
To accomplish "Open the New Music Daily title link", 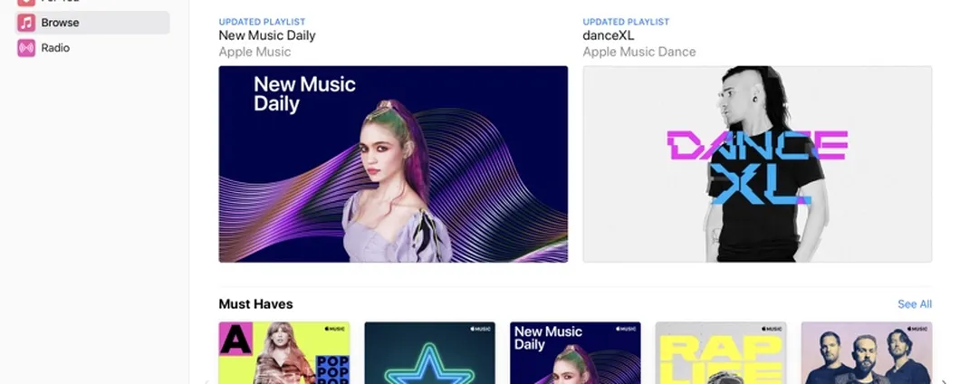I will (267, 35).
